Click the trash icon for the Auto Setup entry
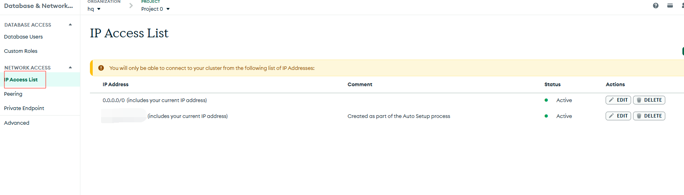This screenshot has height=195, width=684. [639, 116]
